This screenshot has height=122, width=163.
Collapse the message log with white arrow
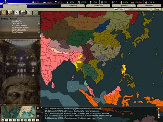(42, 107)
